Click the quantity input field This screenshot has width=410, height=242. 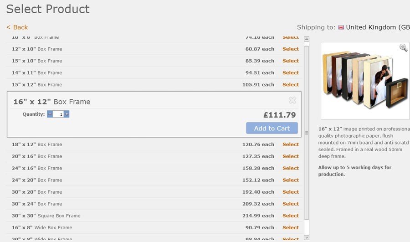(x=58, y=114)
